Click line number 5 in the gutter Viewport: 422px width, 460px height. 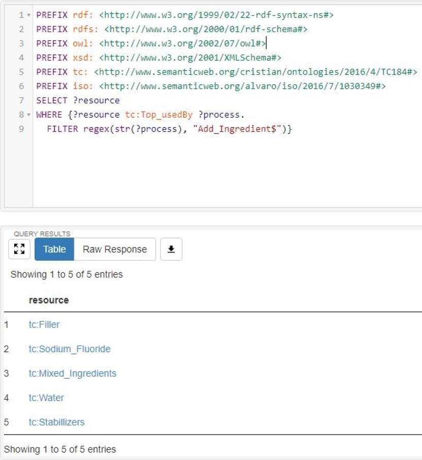(x=21, y=72)
